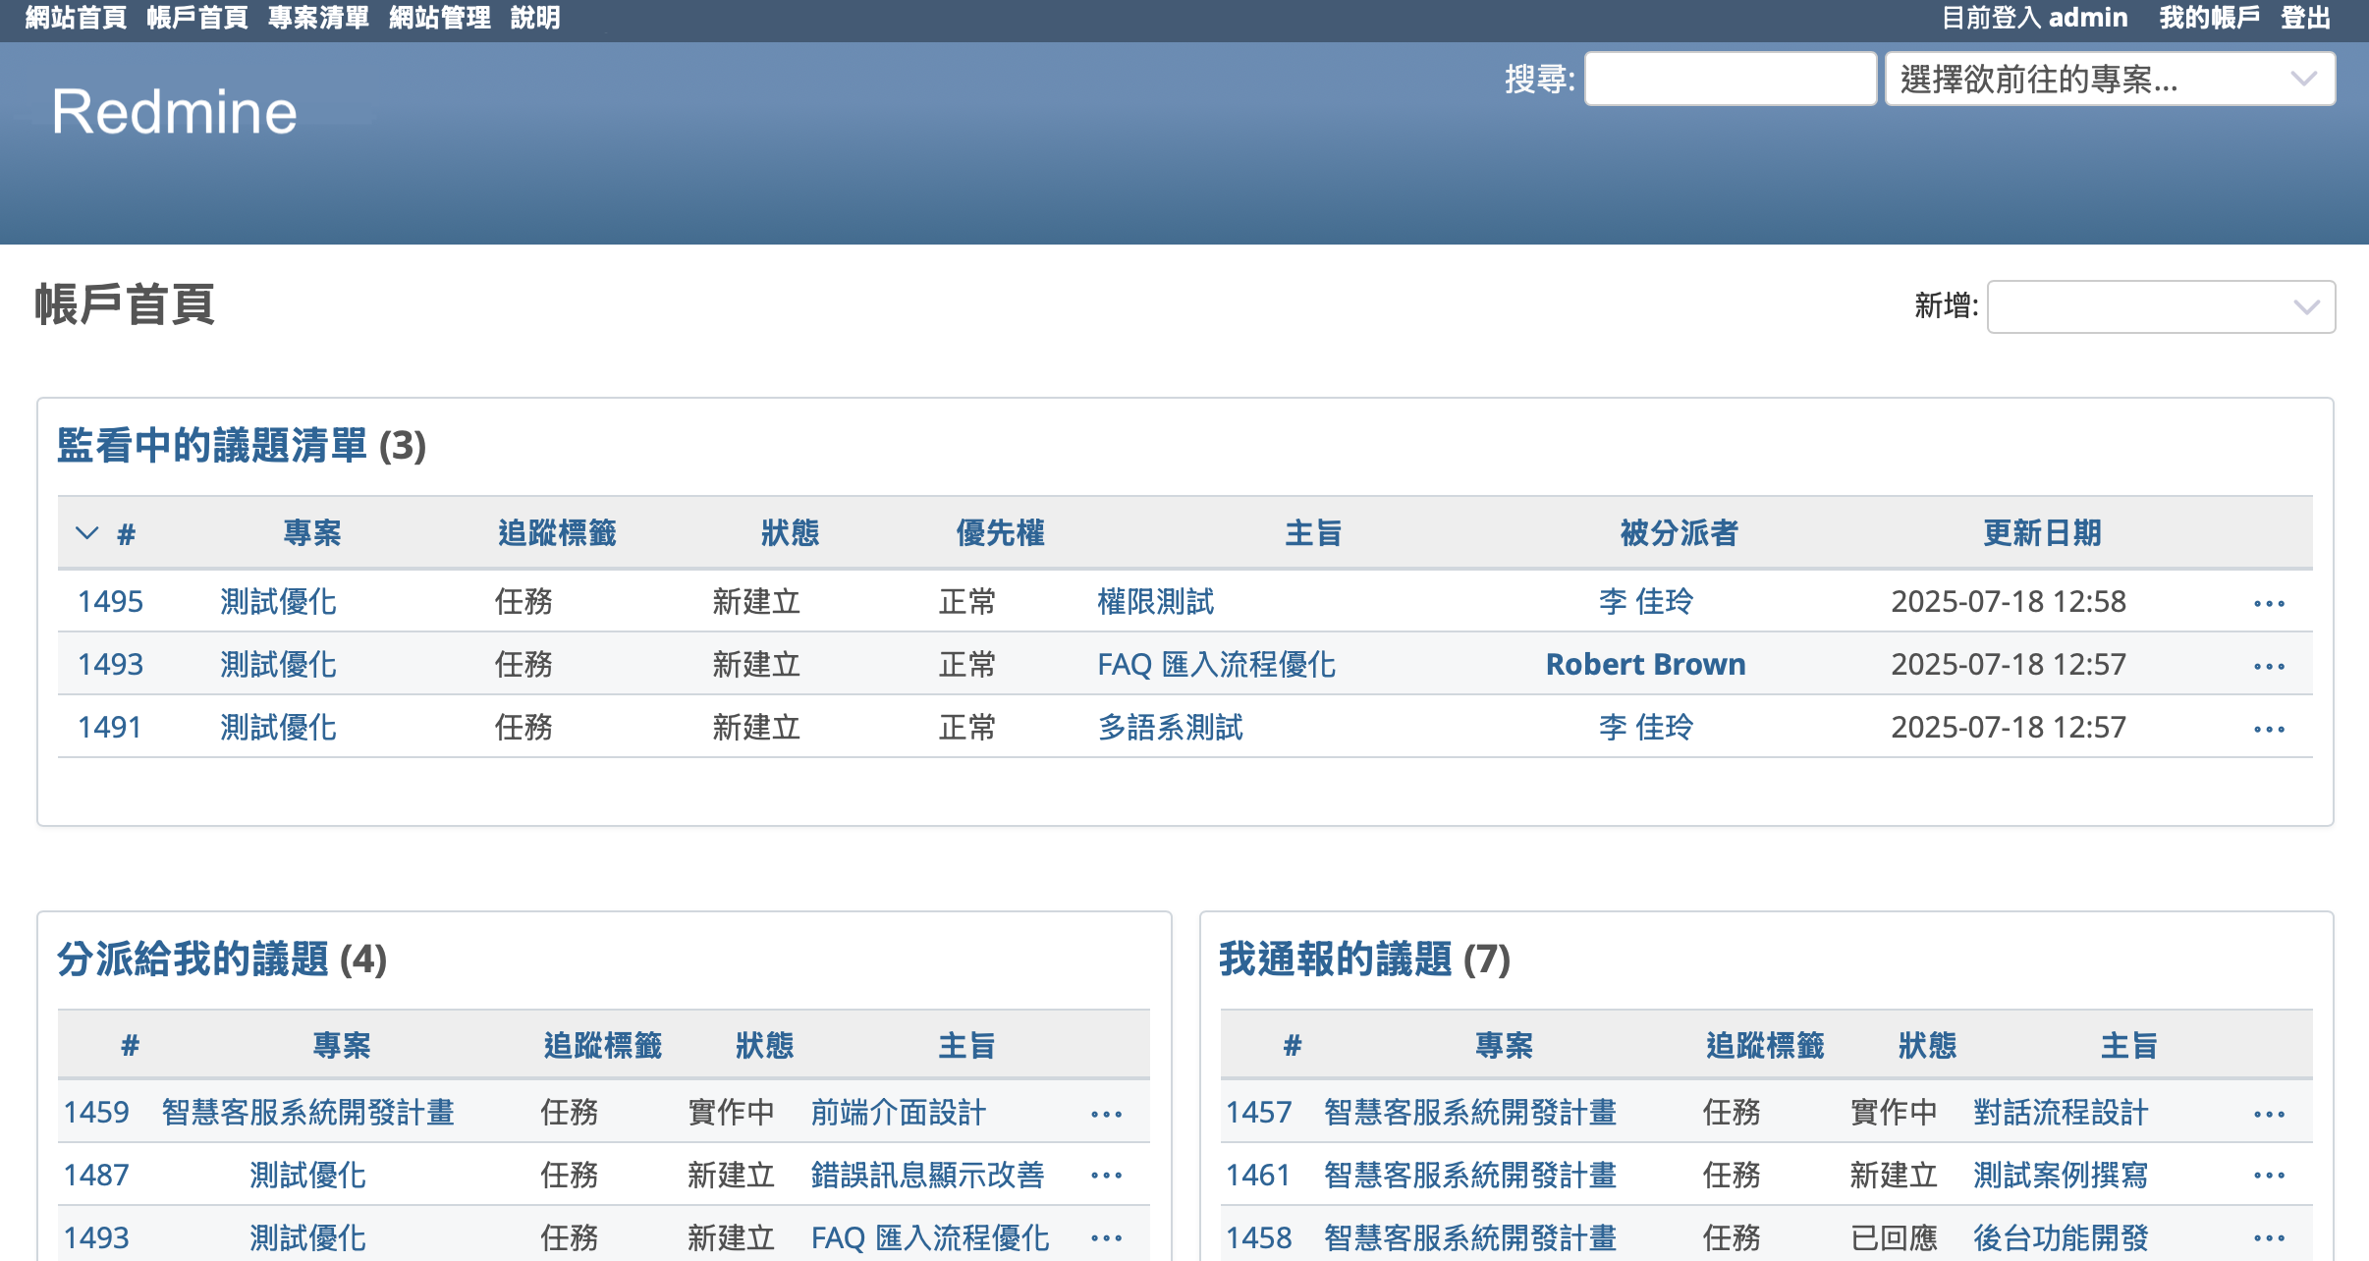Sort watched issues by 專案 column
The width and height of the screenshot is (2369, 1261).
pyautogui.click(x=312, y=533)
